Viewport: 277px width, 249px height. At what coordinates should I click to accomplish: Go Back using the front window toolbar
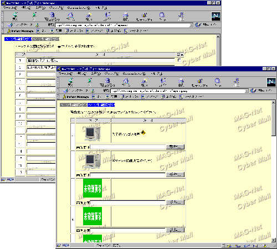(x=70, y=82)
